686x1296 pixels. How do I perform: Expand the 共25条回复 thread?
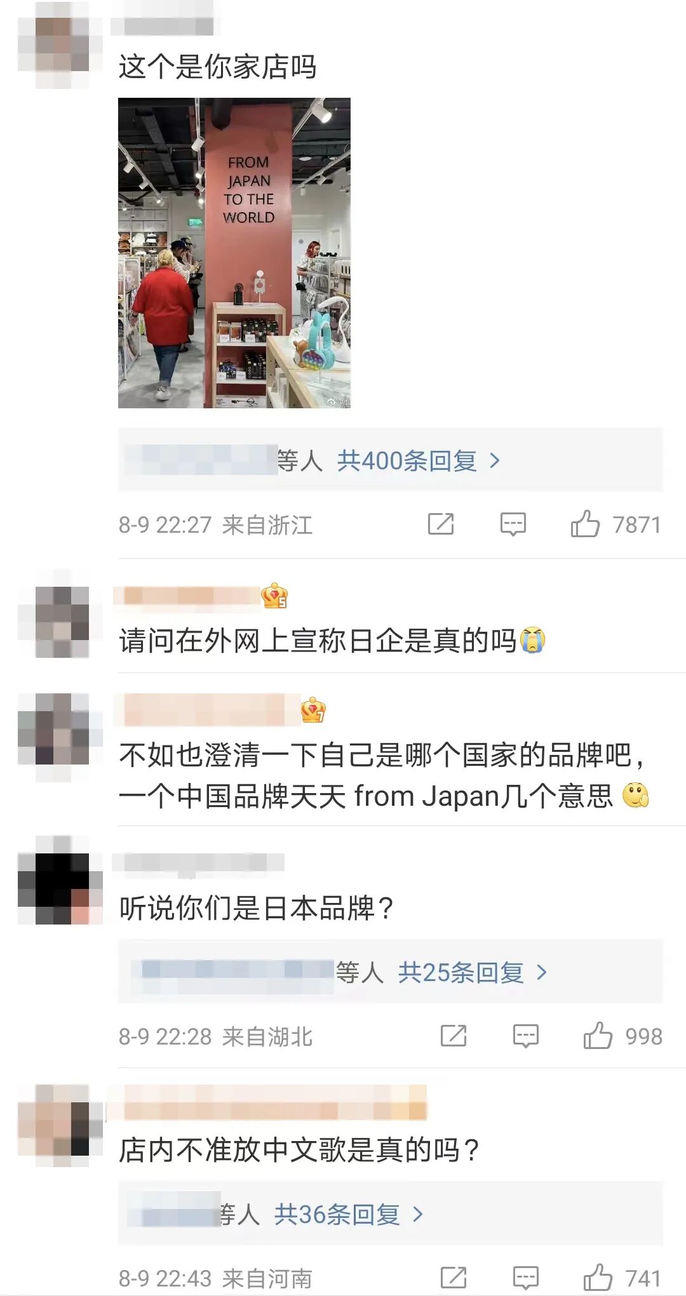(472, 972)
